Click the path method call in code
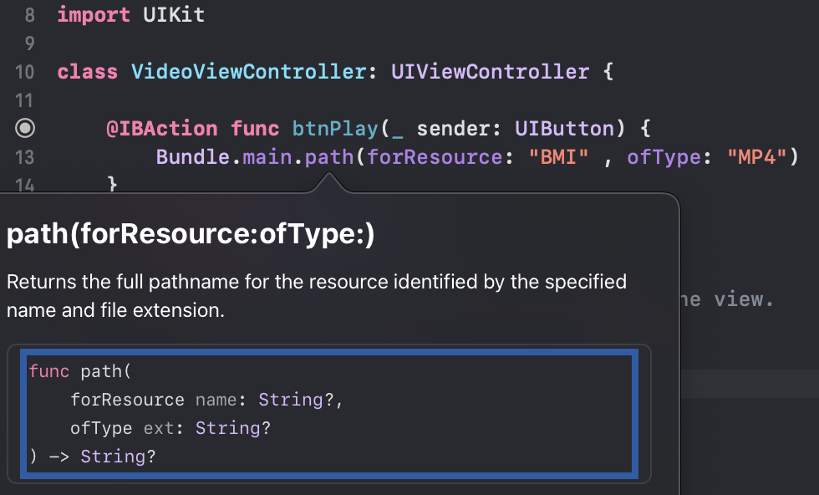The height and width of the screenshot is (495, 819). [x=329, y=157]
